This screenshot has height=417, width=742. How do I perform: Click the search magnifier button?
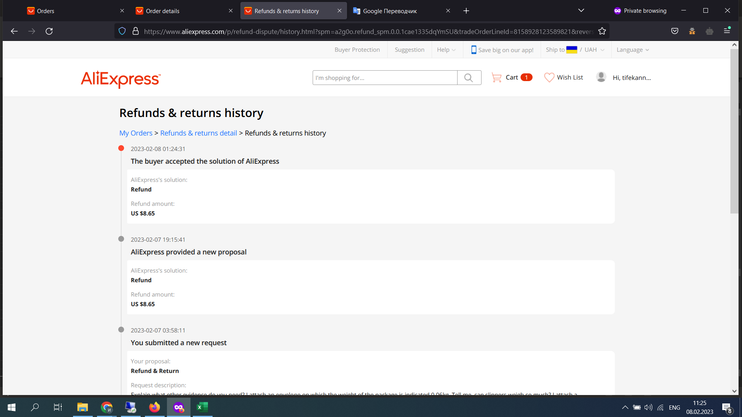click(x=469, y=78)
